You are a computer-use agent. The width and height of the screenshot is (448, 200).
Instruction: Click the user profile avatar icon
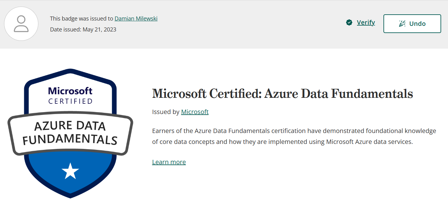[x=21, y=24]
